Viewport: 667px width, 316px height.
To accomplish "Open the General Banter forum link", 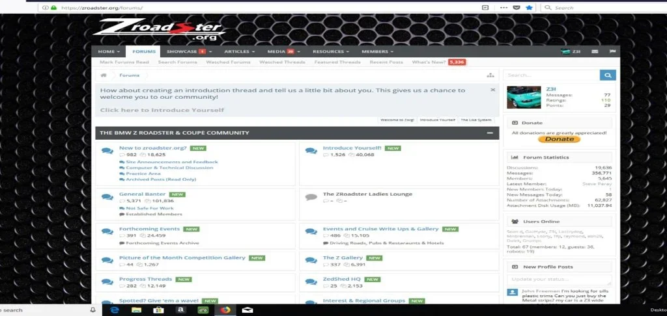I will [x=142, y=194].
